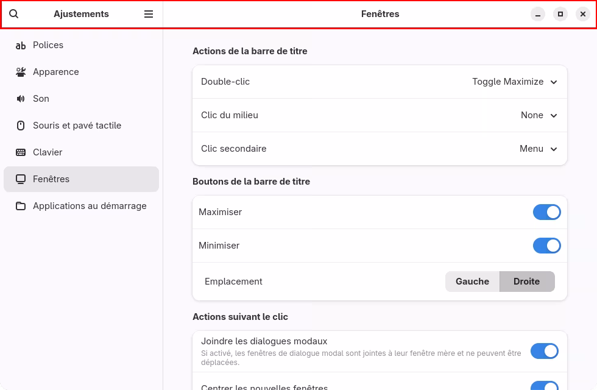The width and height of the screenshot is (597, 390).
Task: Click the Minimiser label text
Action: 219,246
